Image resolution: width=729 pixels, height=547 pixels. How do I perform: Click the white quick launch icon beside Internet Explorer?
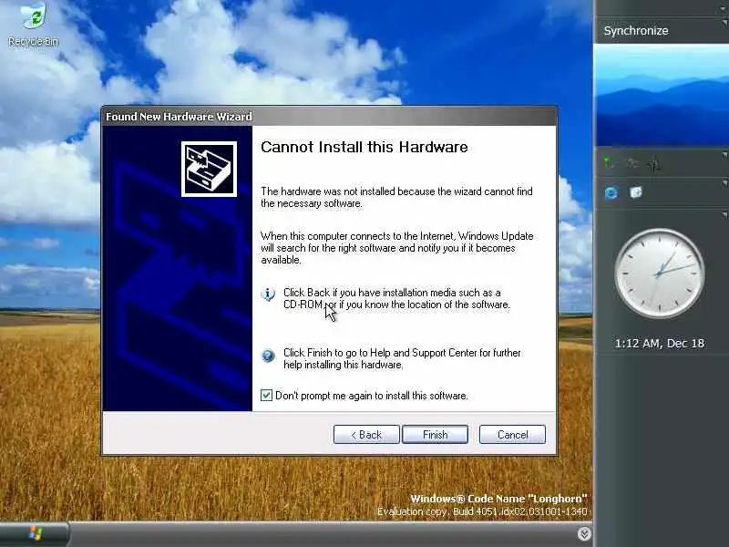tap(635, 192)
